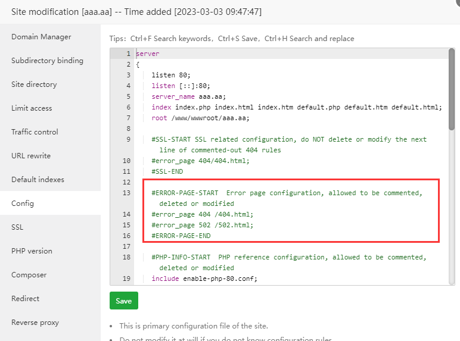460x341 pixels.
Task: Save the site configuration file
Action: click(x=124, y=301)
